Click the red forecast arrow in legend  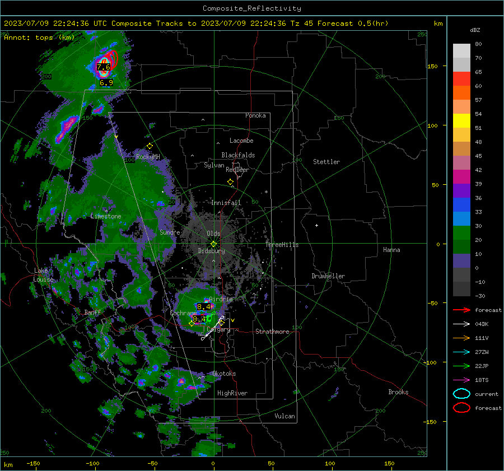[461, 310]
